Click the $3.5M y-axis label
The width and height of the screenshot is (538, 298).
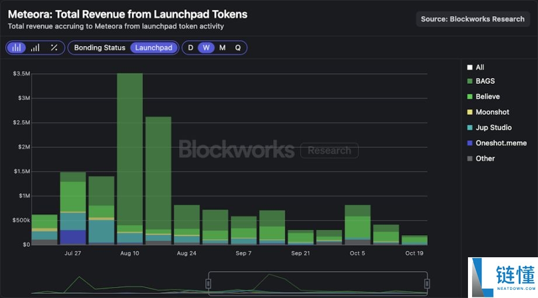21,73
